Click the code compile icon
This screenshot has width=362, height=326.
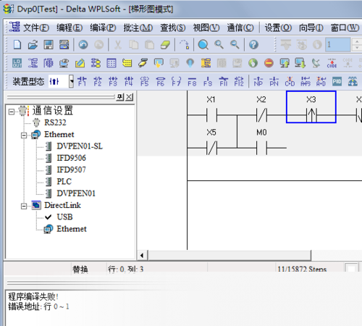pyautogui.click(x=332, y=63)
